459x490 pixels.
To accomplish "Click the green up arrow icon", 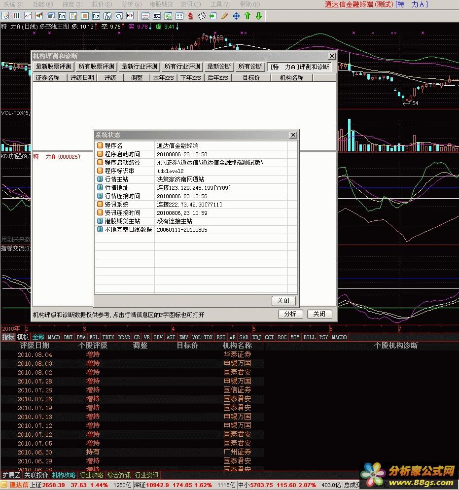I will tap(247, 16).
